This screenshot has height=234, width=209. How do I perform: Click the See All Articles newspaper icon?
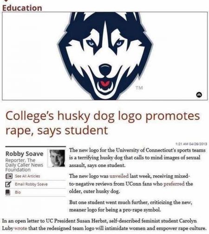coord(9,176)
